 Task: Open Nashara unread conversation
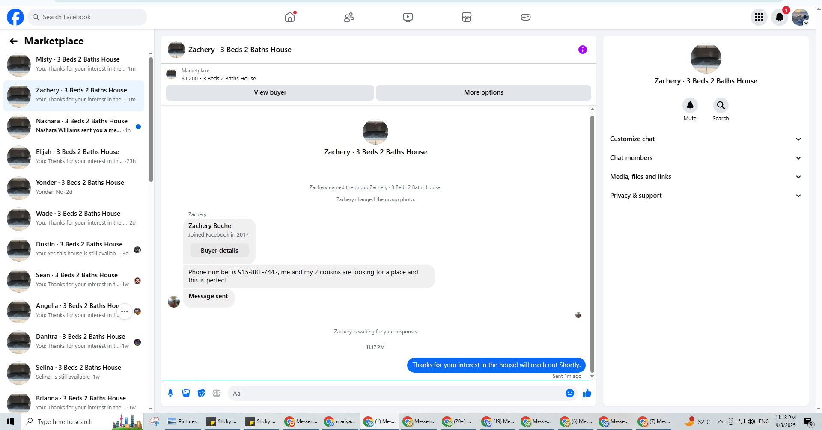click(x=74, y=127)
